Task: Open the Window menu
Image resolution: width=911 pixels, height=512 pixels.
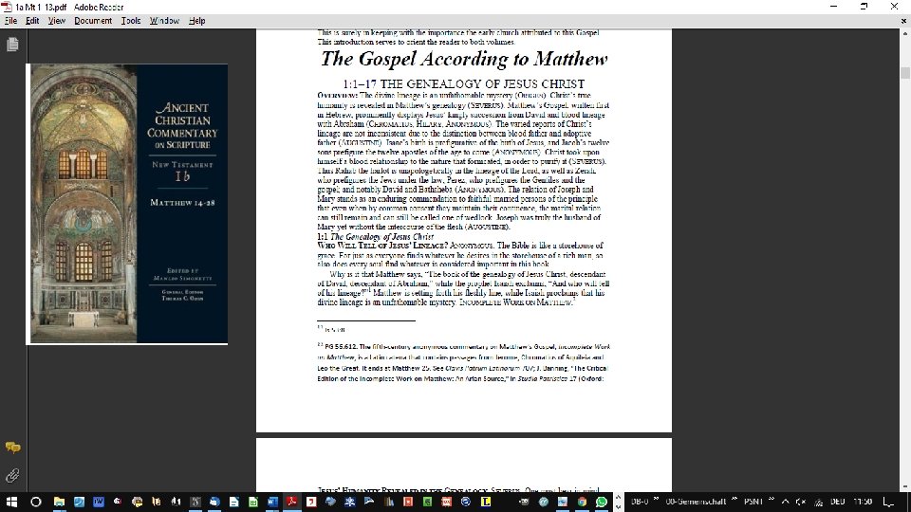Action: click(x=164, y=20)
